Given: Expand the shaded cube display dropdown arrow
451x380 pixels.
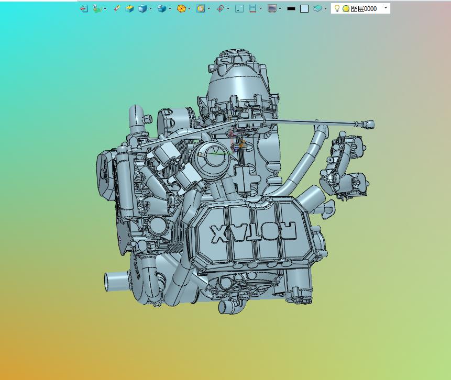Looking at the screenshot, I should pos(150,8).
